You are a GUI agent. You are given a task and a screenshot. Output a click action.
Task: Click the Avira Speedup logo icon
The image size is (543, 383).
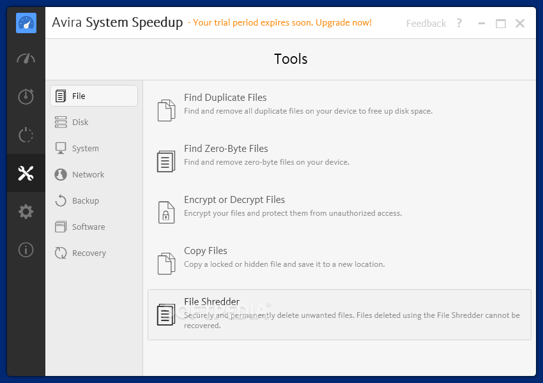click(26, 23)
